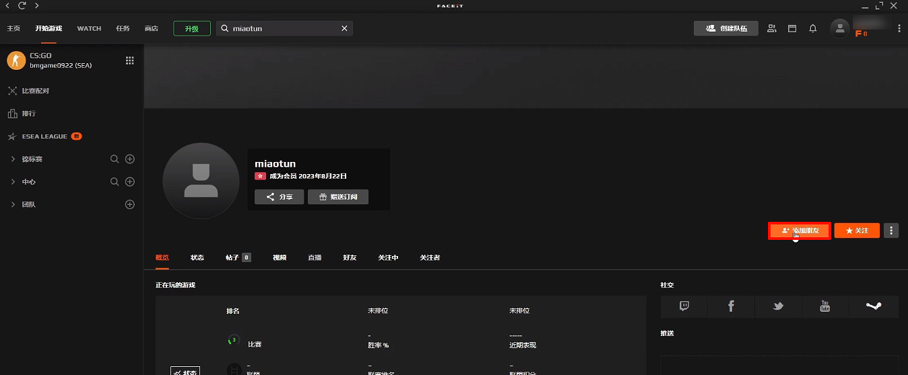Image resolution: width=908 pixels, height=375 pixels.
Task: Open the YouTube social link
Action: click(825, 306)
